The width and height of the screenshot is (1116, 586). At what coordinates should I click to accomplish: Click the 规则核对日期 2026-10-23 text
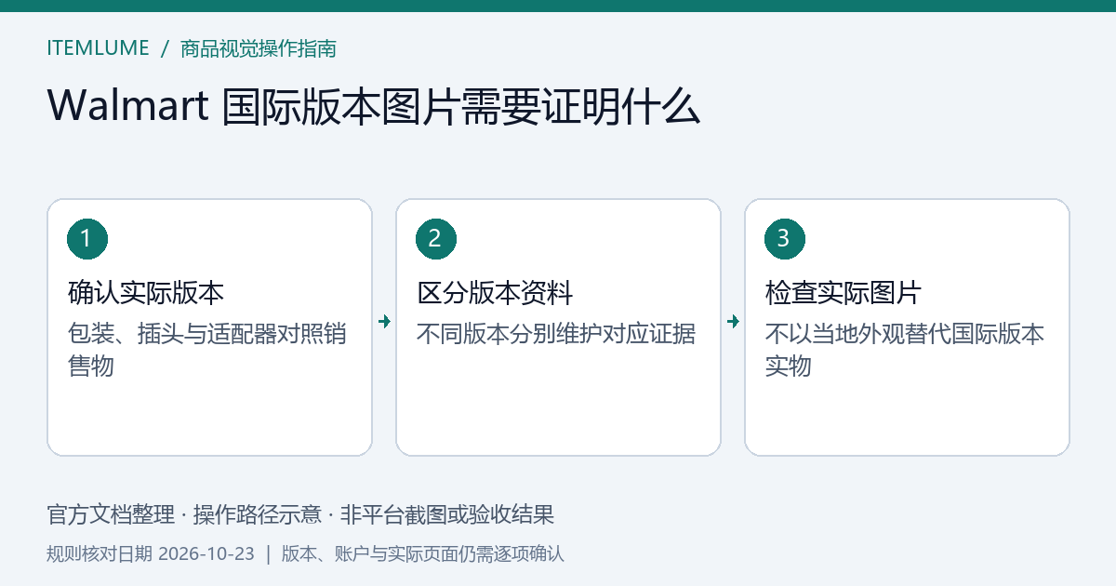pyautogui.click(x=151, y=554)
